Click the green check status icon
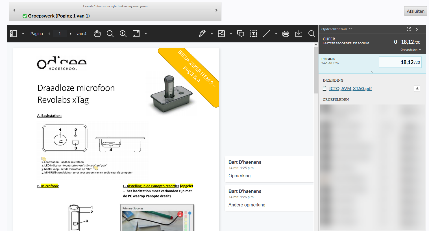The image size is (429, 231). (25, 16)
